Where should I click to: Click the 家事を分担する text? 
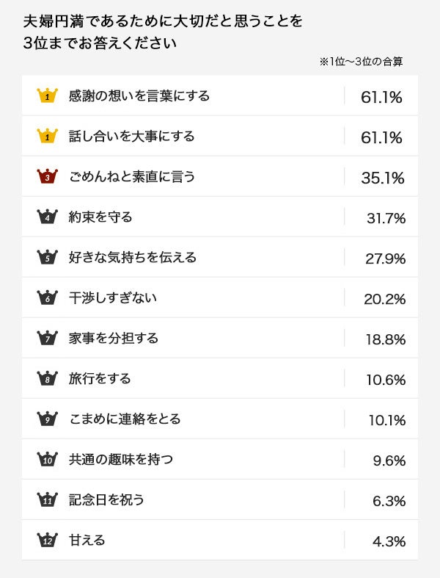(x=113, y=338)
